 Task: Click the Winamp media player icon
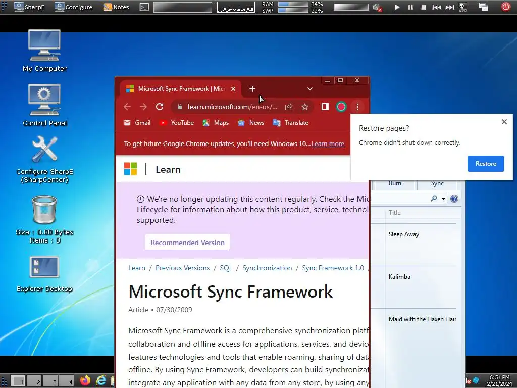[x=462, y=7]
